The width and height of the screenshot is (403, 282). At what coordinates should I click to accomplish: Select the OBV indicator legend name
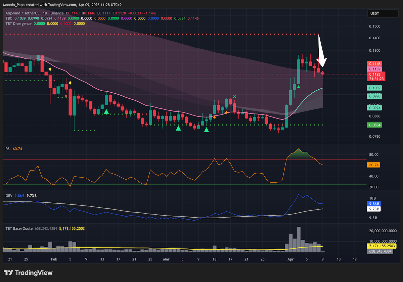tap(8, 195)
